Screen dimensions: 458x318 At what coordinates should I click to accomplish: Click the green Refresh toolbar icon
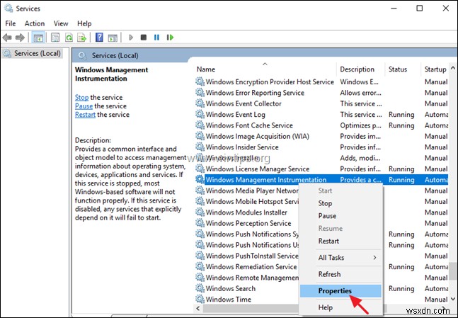click(69, 38)
